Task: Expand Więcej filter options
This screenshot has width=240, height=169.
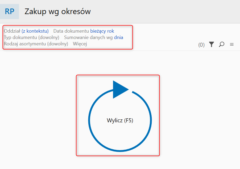Action: click(x=80, y=44)
